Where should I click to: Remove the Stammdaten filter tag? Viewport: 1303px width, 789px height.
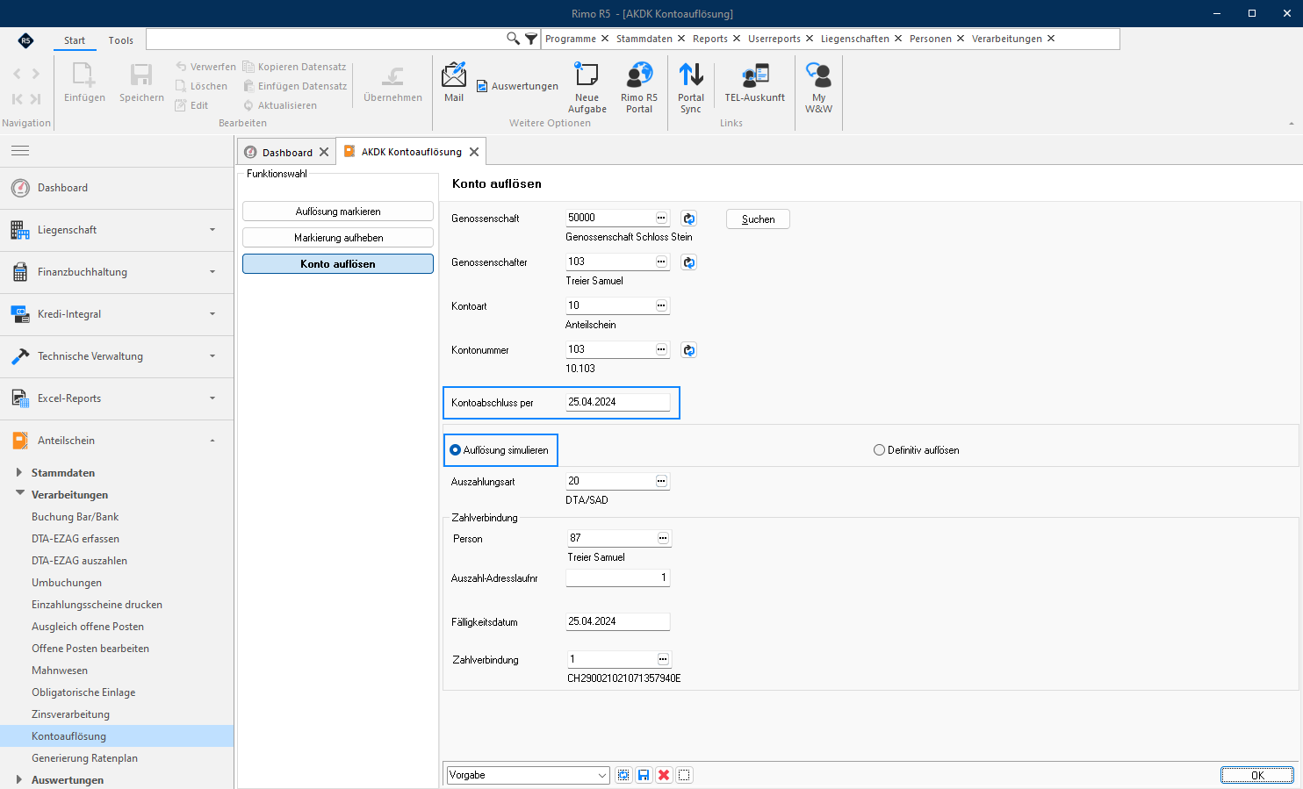point(681,39)
